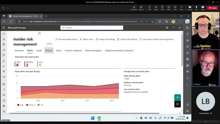Image resolution: width=220 pixels, height=124 pixels.
Task: Open Insider risk settings link
Action: tap(105, 39)
